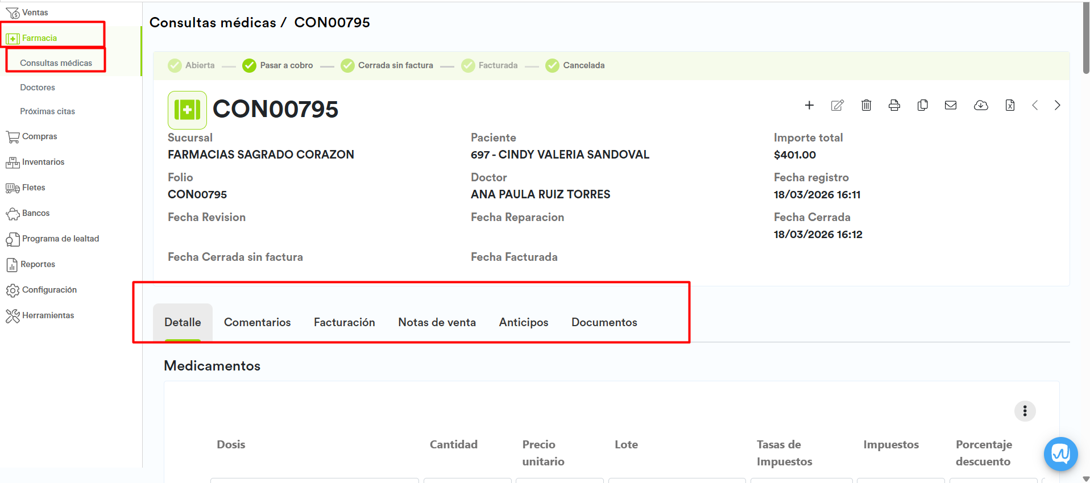Click the green pharmacy record icon
Image resolution: width=1090 pixels, height=483 pixels.
187,110
